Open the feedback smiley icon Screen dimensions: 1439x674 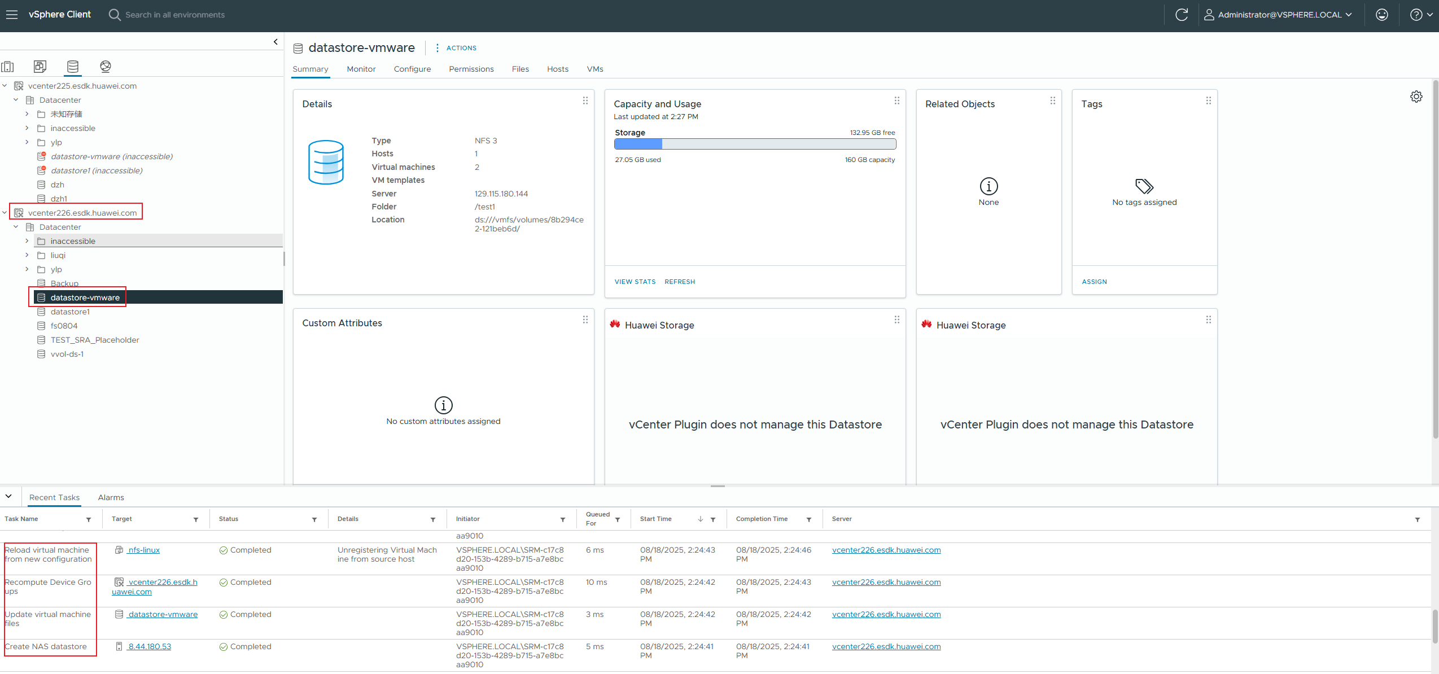1381,15
